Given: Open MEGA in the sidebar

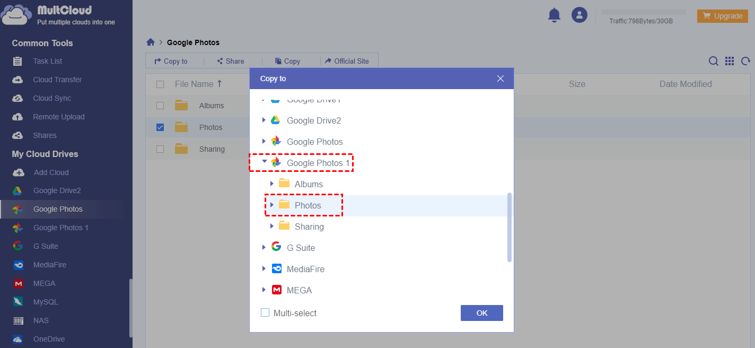Looking at the screenshot, I should 44,283.
